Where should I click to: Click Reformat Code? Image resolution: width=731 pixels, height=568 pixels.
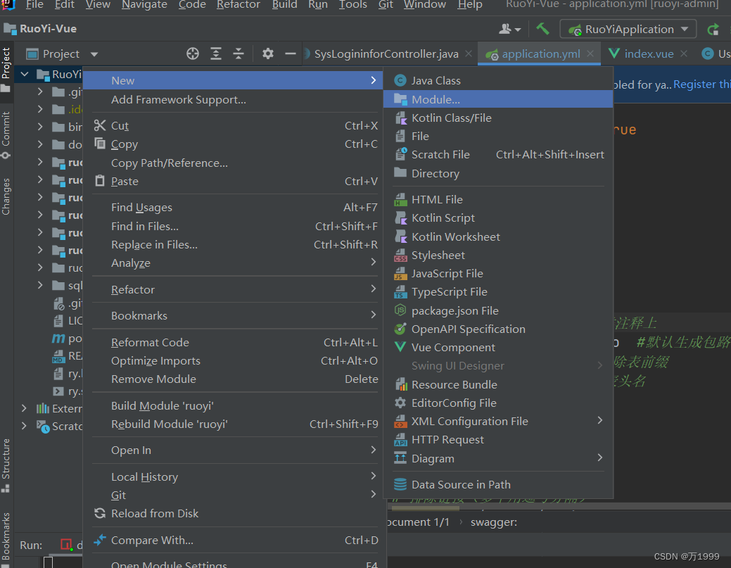[x=233, y=342]
